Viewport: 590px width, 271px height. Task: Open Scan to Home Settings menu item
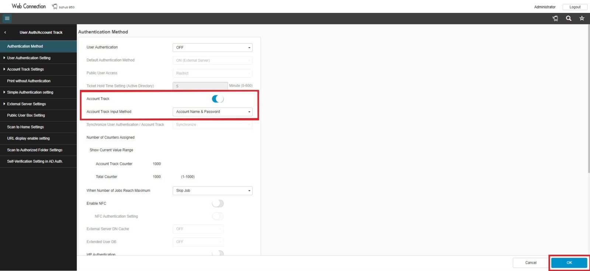[x=25, y=127]
